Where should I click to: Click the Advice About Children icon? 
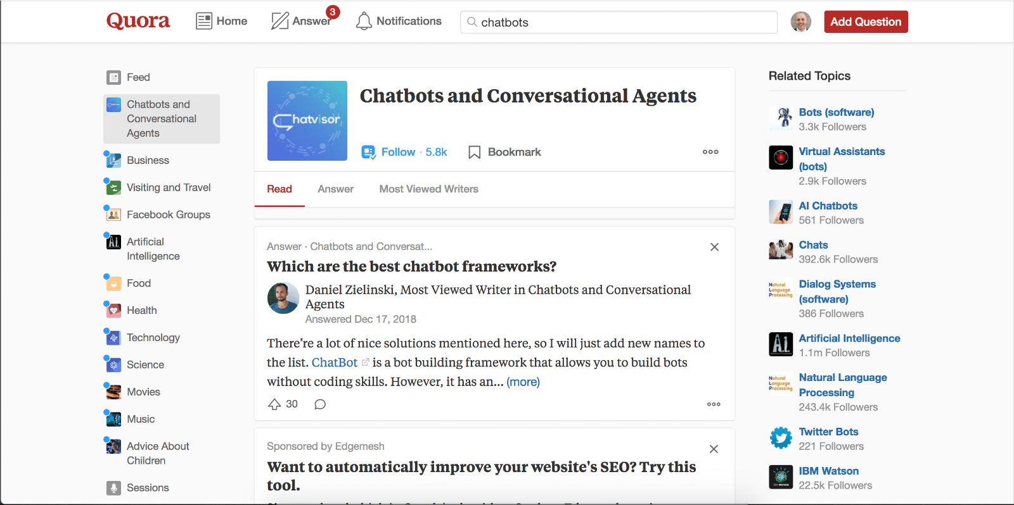(113, 447)
